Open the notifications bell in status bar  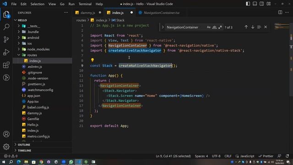pyautogui.click(x=287, y=156)
